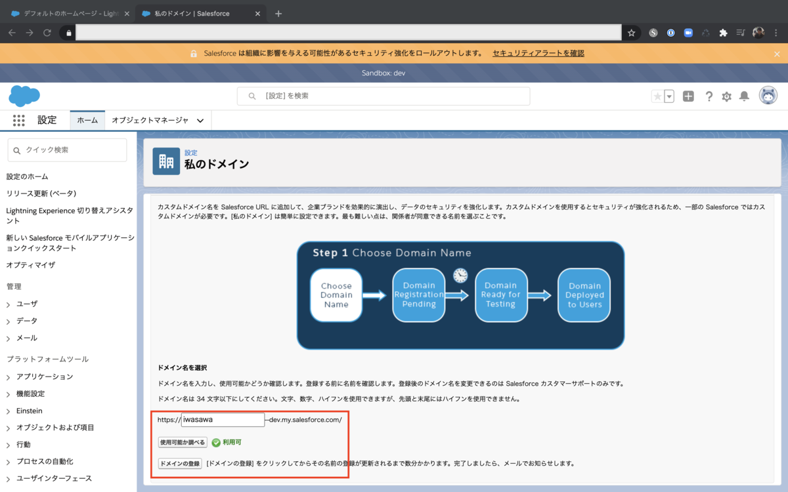This screenshot has width=788, height=492.
Task: Click the Chrome media control icon
Action: (x=741, y=32)
